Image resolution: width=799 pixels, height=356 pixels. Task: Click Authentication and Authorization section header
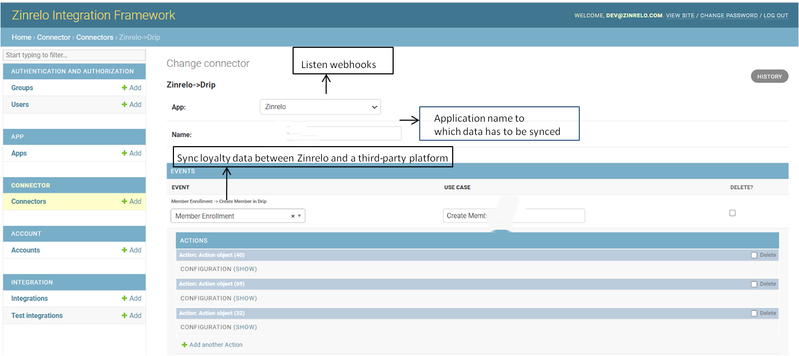[x=74, y=71]
